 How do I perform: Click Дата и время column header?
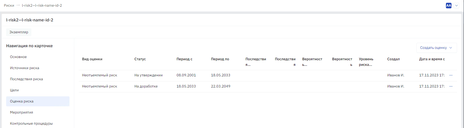point(432,59)
